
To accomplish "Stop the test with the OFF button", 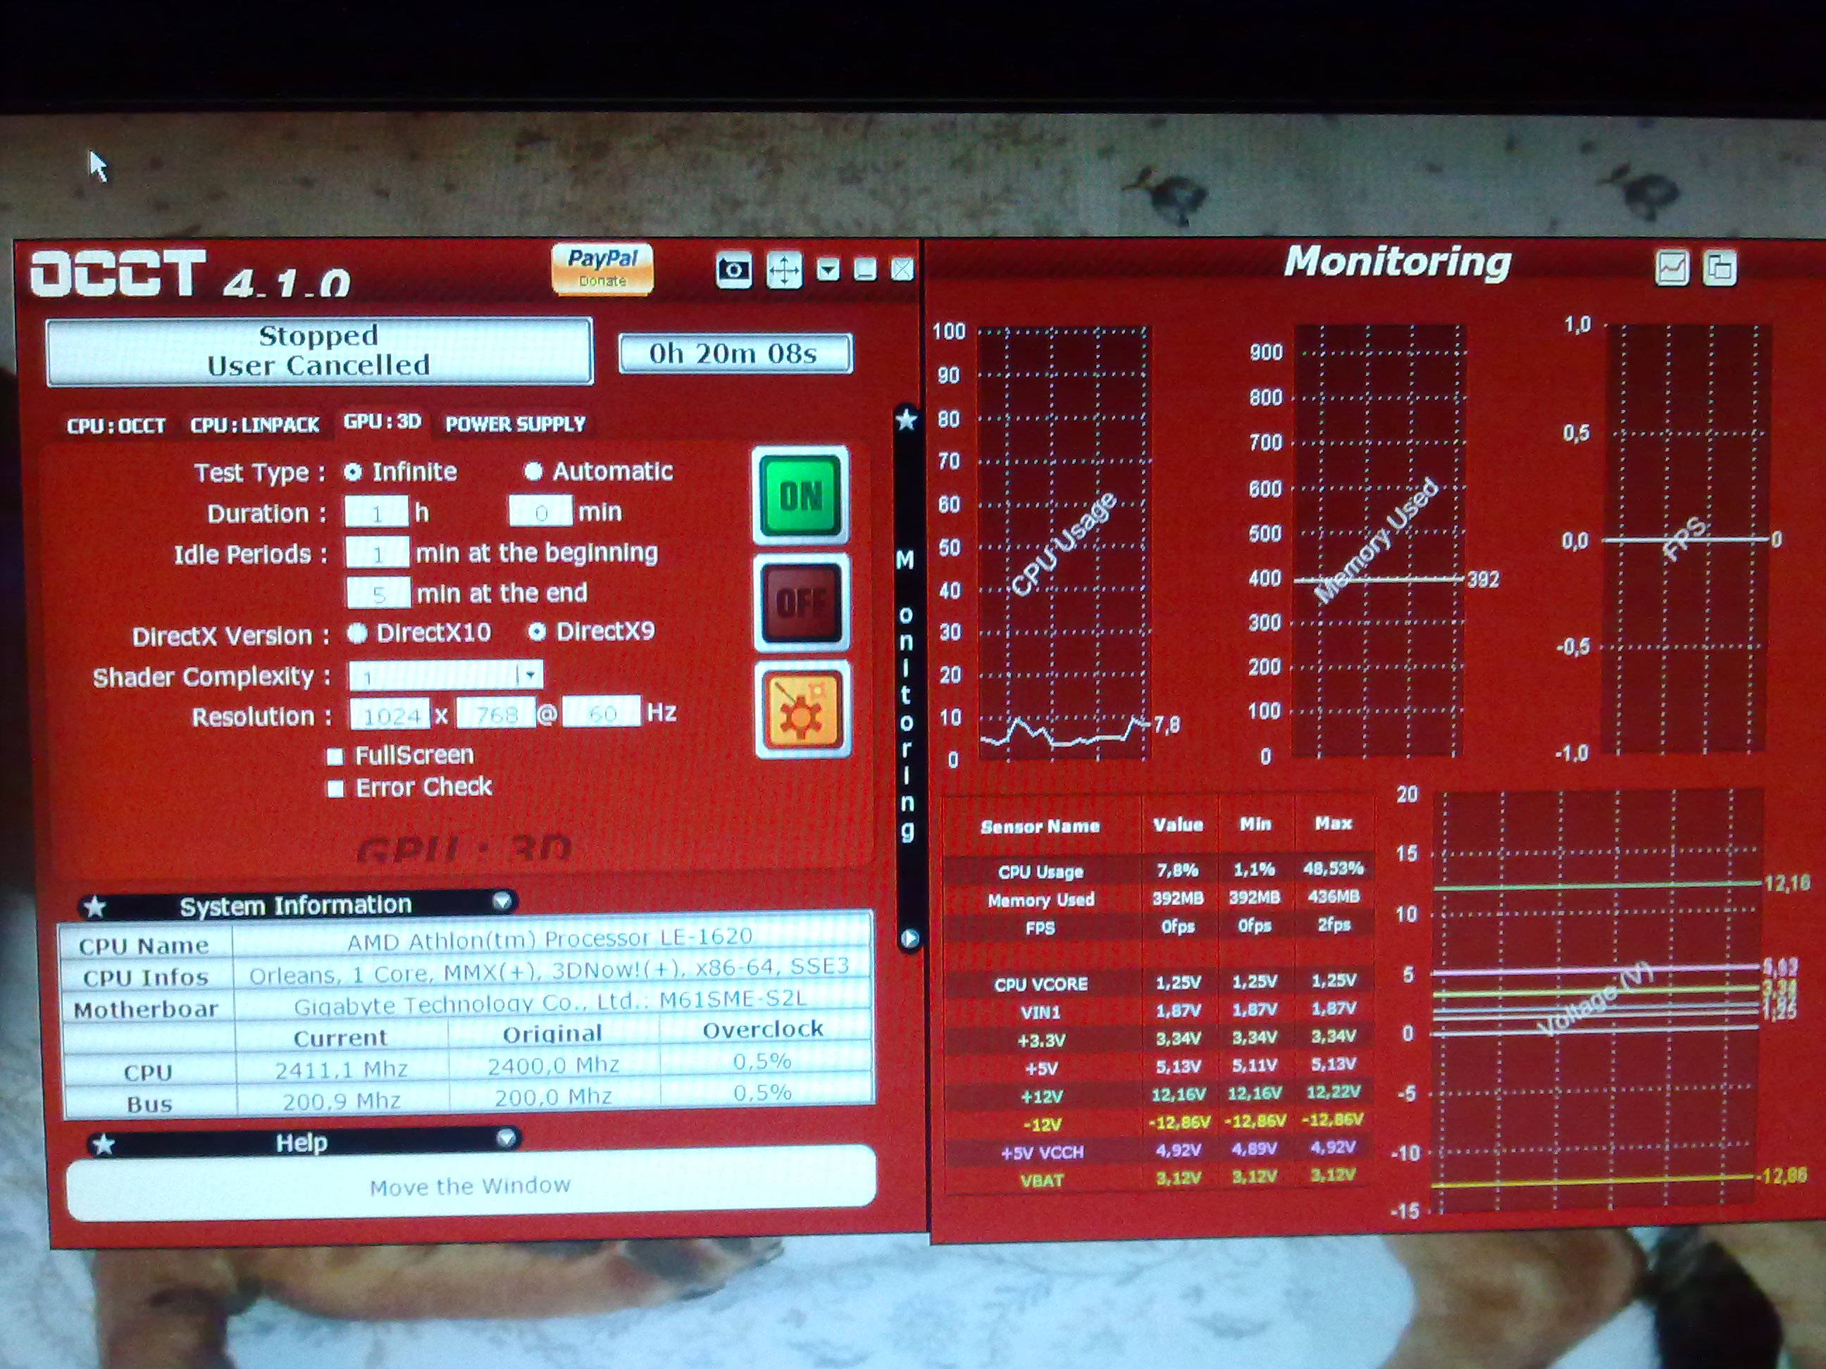I will tap(801, 604).
